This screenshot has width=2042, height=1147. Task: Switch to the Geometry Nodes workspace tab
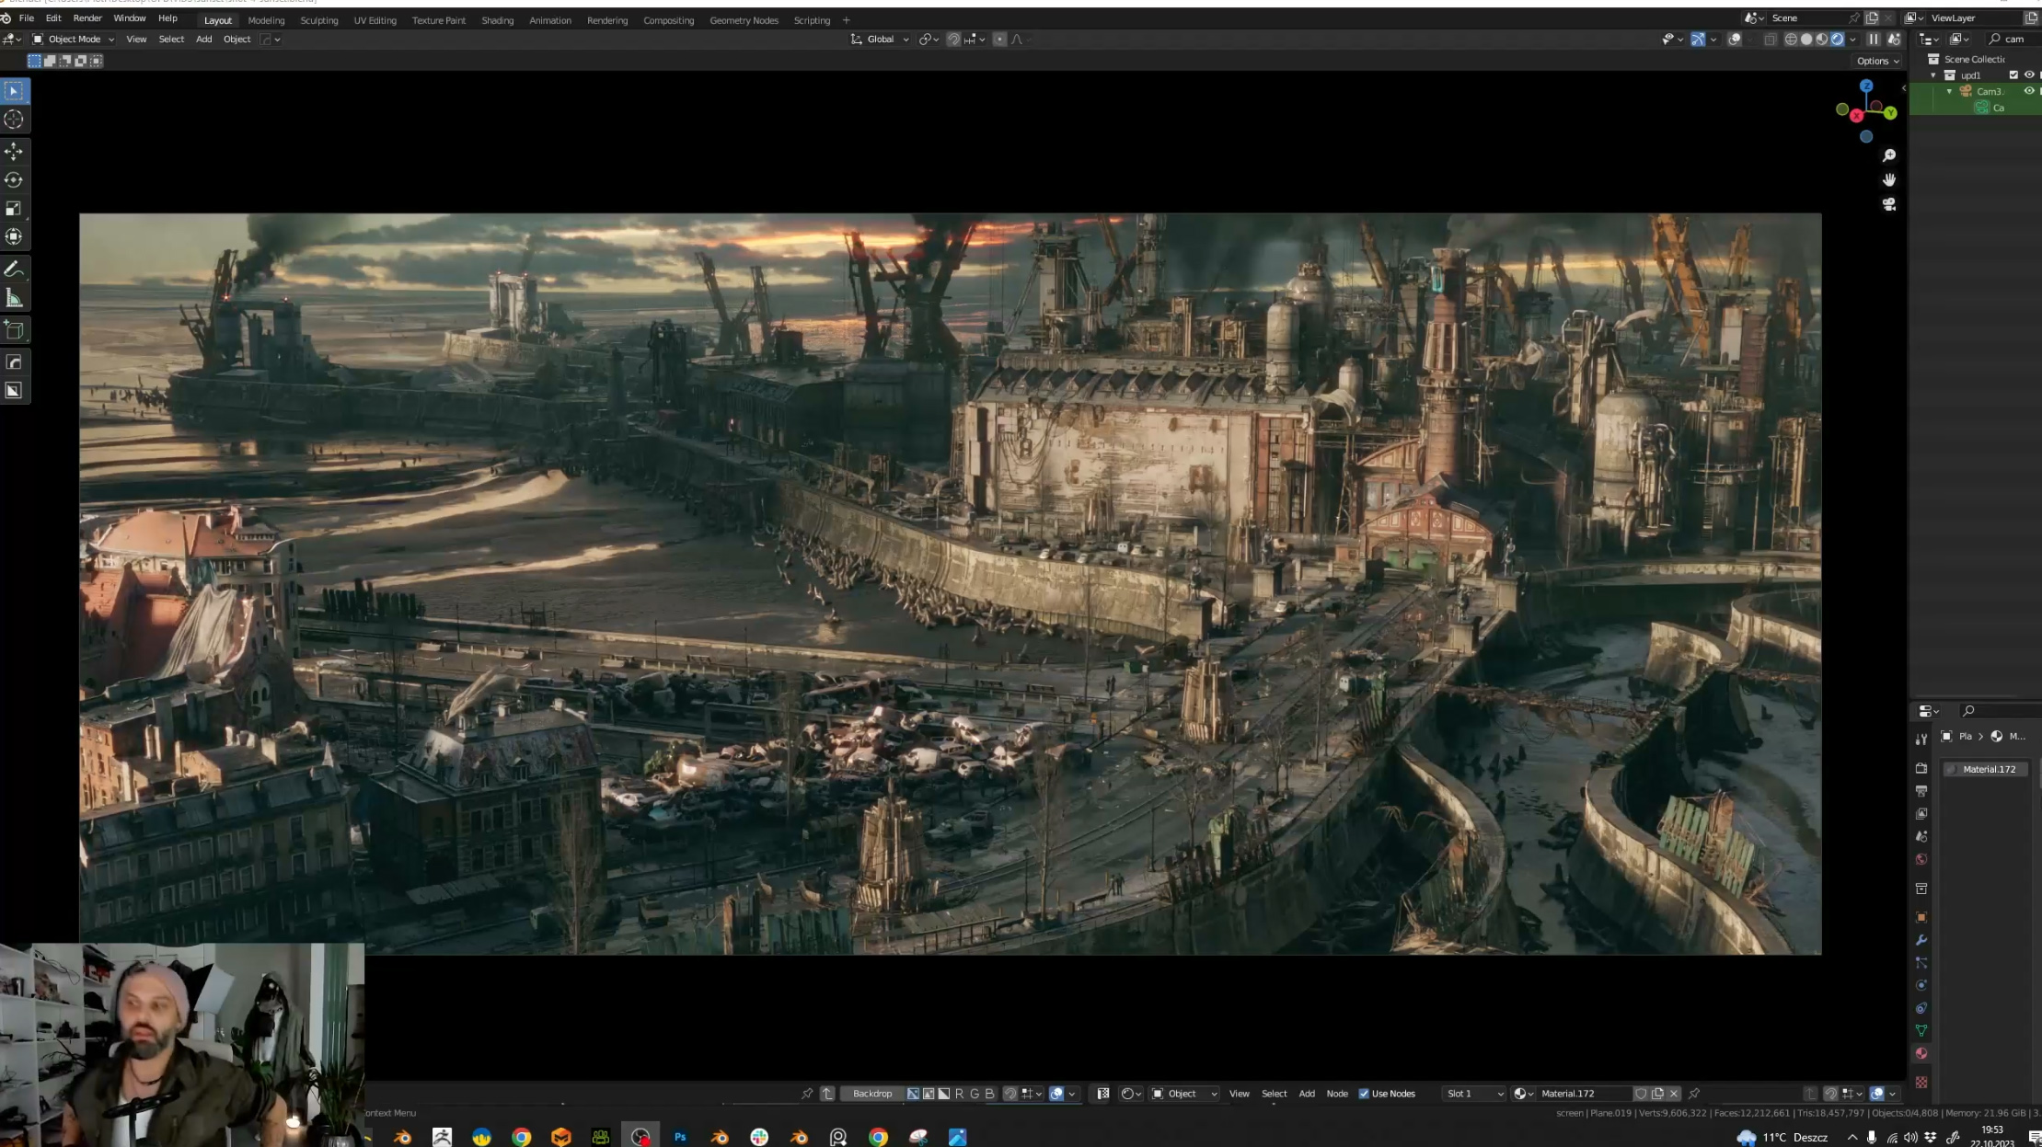744,20
